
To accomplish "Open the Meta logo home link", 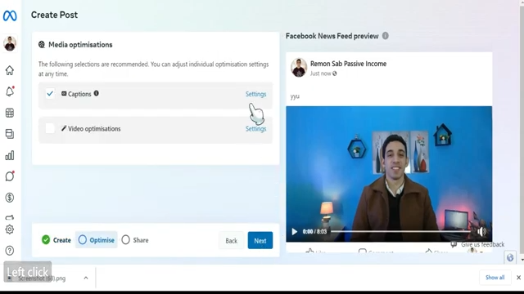I will pos(10,16).
